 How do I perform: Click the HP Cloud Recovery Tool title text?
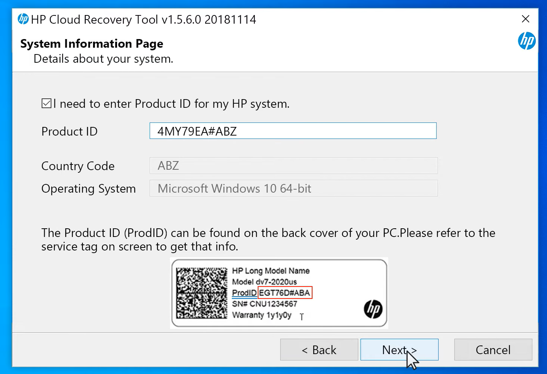tap(144, 19)
